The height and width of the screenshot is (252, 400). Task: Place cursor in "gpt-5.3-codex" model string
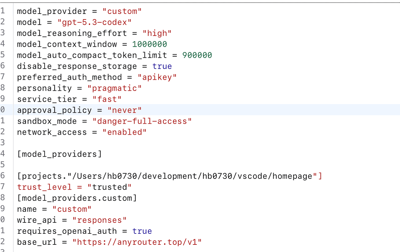coord(94,22)
